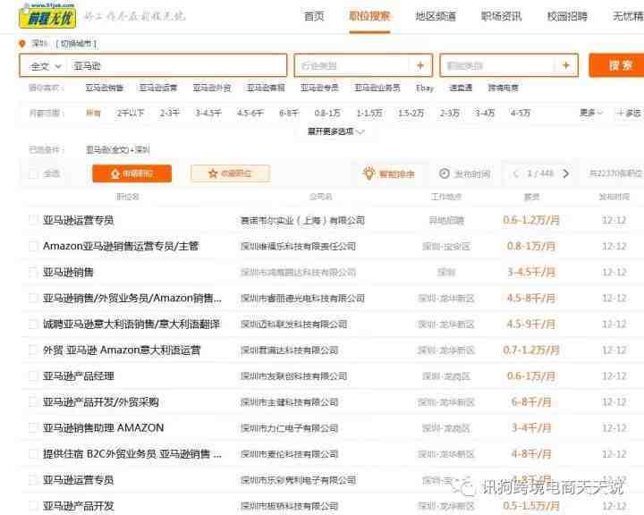Click the 收藏职位 favorite button
Image resolution: width=644 pixels, height=515 pixels.
pos(230,173)
